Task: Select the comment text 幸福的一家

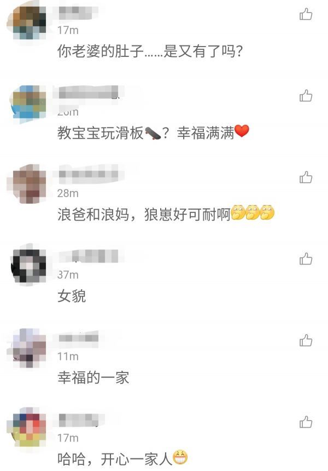Action: click(x=93, y=377)
